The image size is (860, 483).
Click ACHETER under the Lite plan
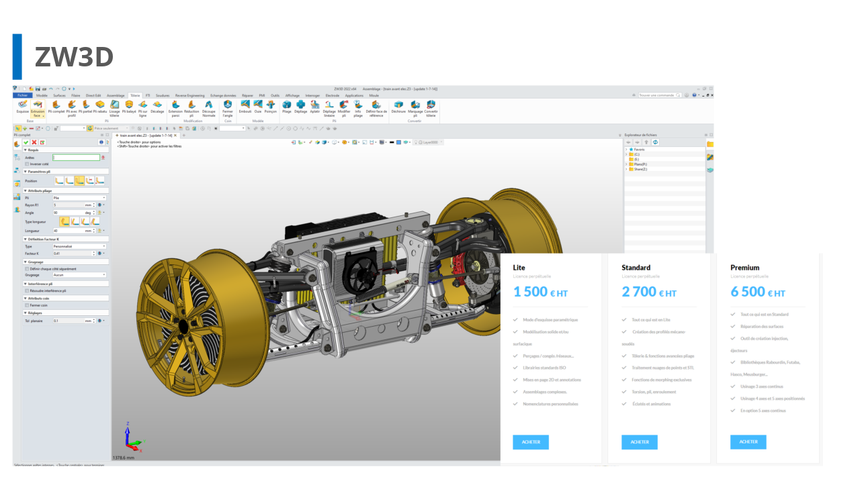(531, 442)
